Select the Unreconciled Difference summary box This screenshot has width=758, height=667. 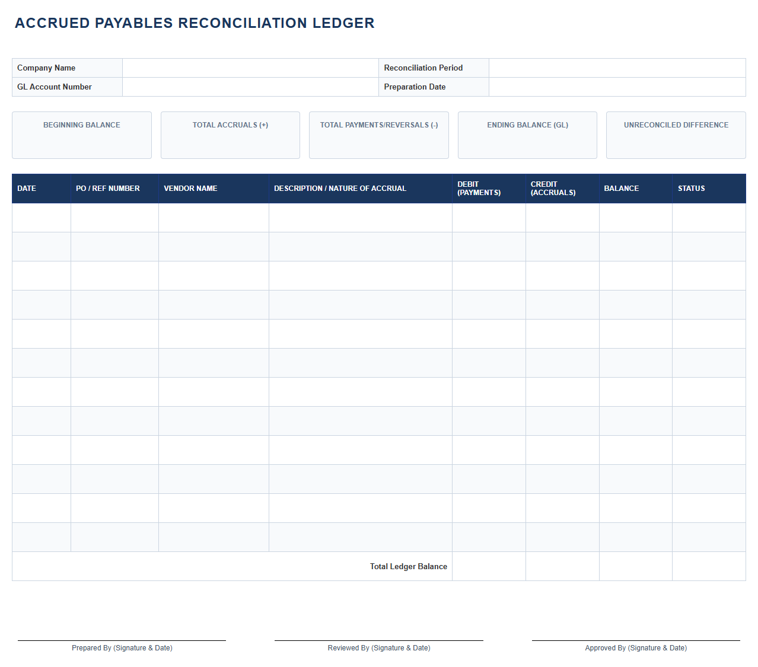(x=676, y=135)
